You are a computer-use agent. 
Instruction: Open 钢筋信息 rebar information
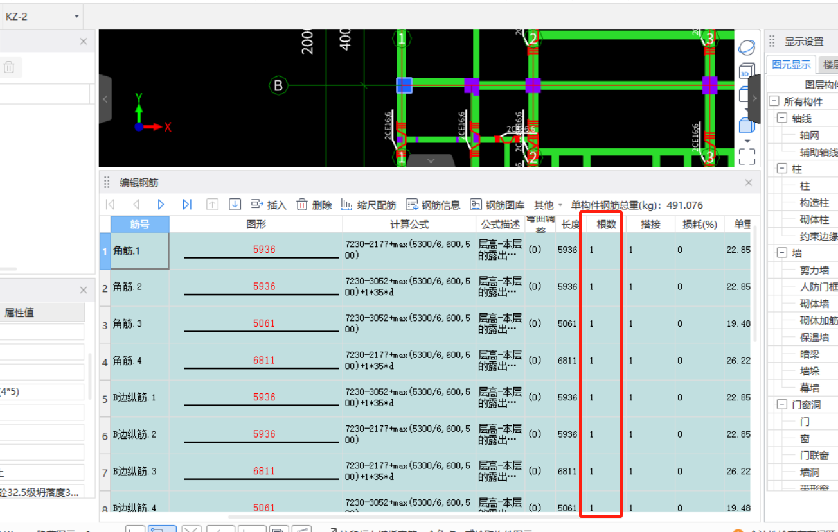point(433,205)
